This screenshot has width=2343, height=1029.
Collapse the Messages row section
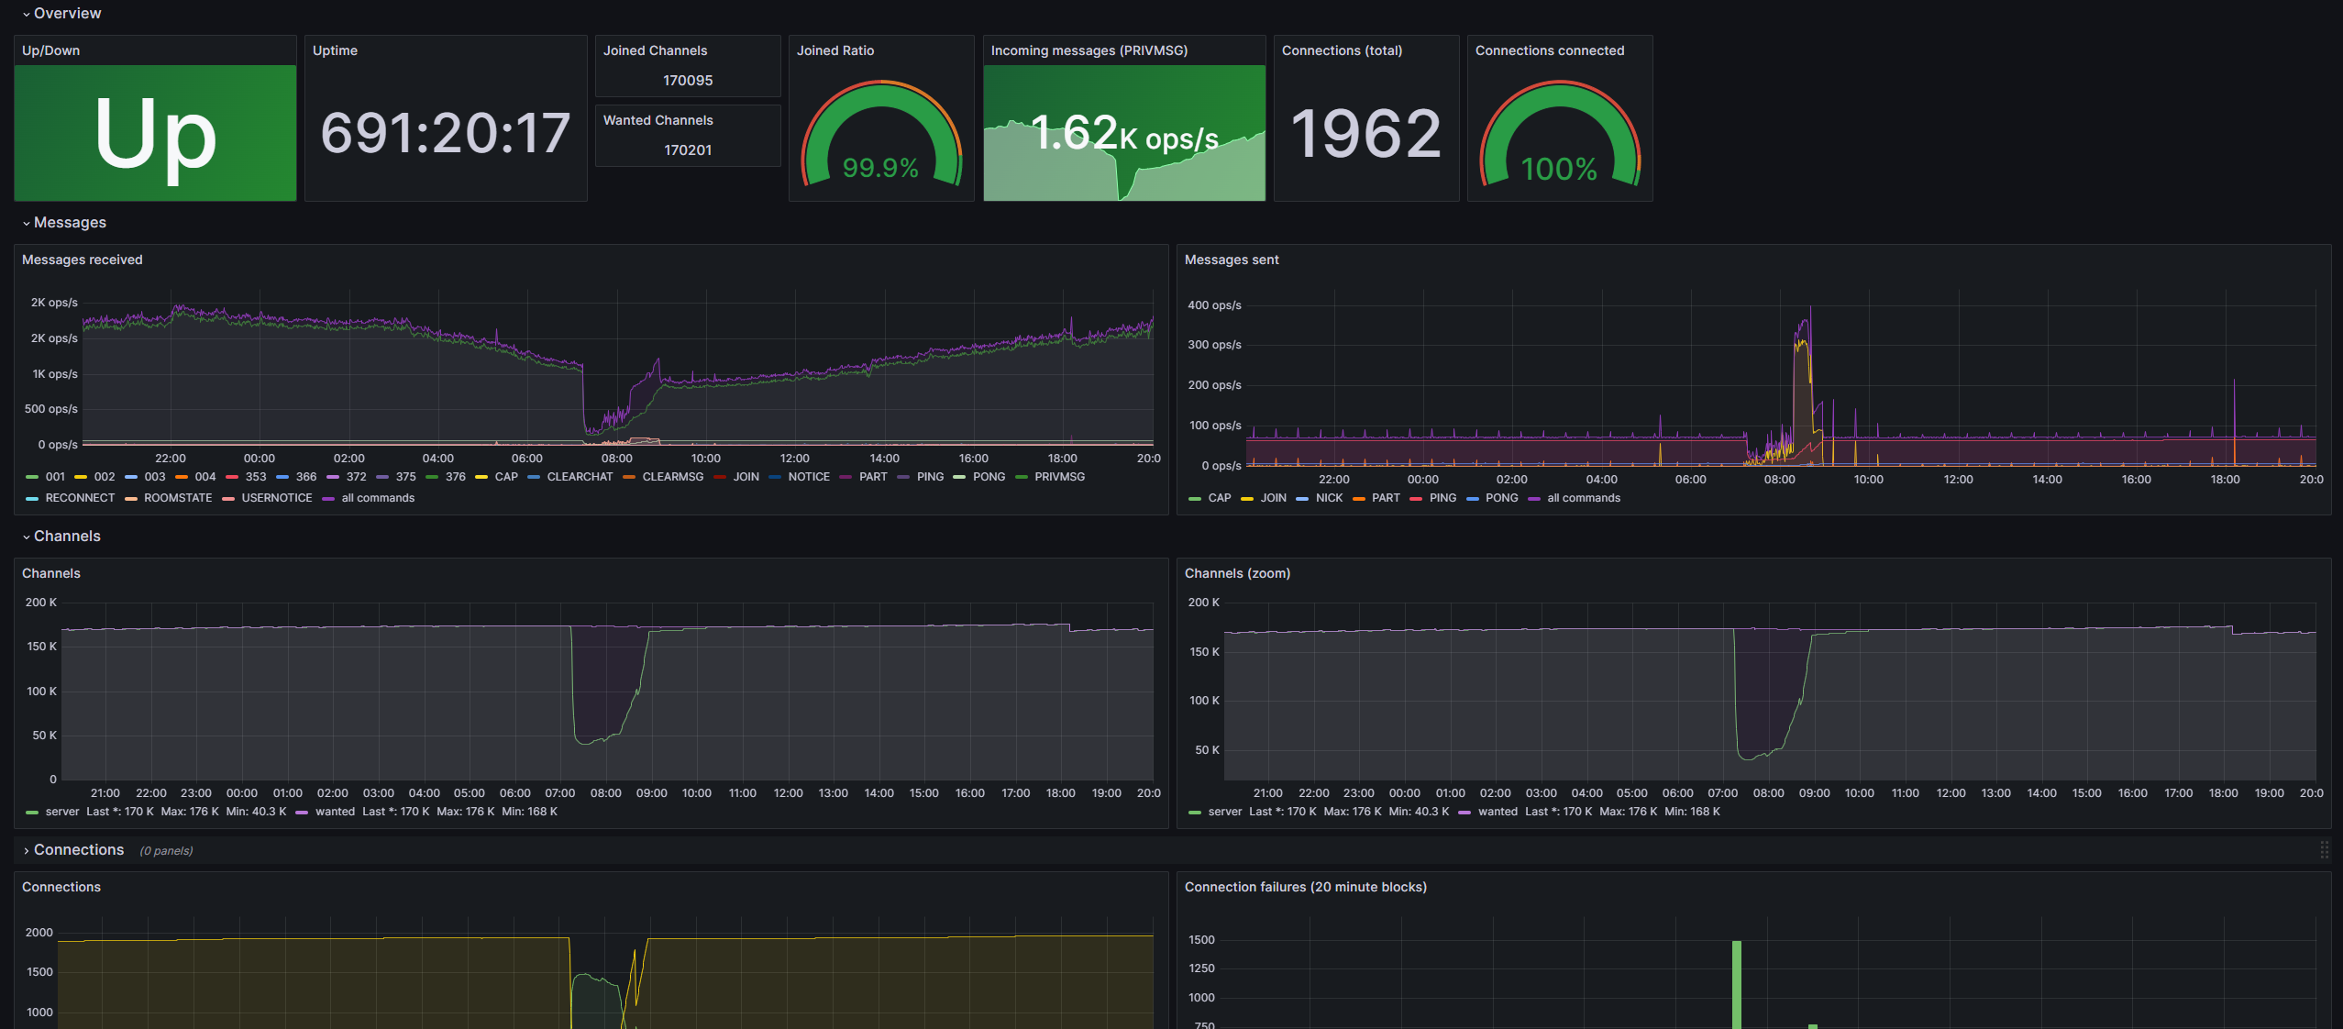pyautogui.click(x=70, y=223)
